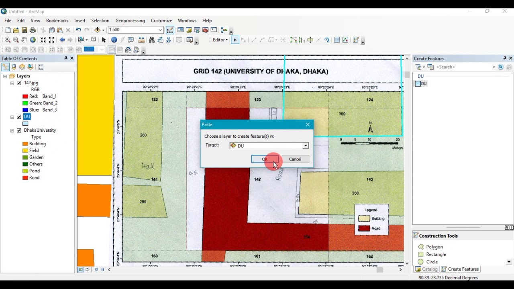The height and width of the screenshot is (289, 514).
Task: Select the Select Elements arrow tool
Action: coord(104,40)
